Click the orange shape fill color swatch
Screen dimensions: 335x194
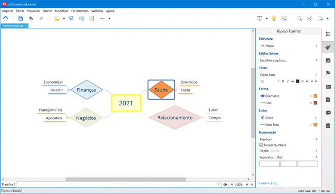pyautogui.click(x=315, y=96)
